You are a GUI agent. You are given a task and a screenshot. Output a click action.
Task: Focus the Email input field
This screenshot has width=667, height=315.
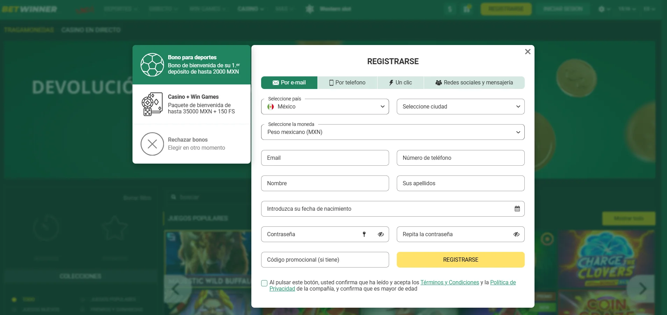[x=325, y=158]
